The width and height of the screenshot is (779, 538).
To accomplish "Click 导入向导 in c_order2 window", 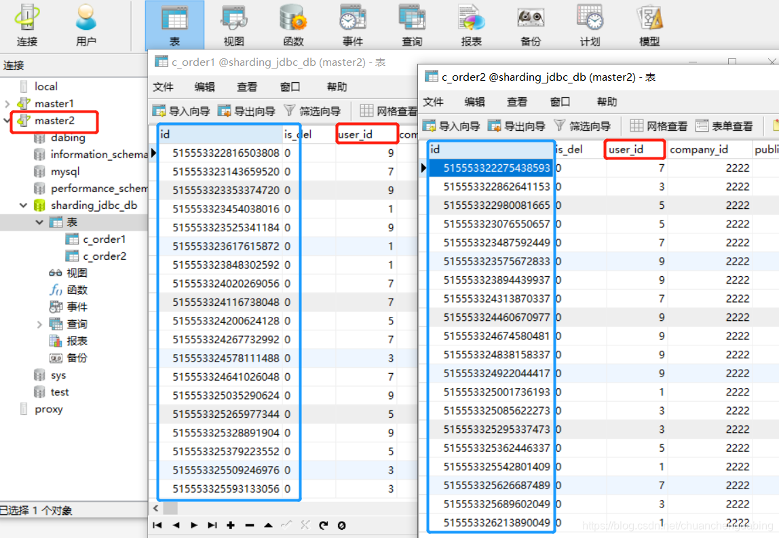I will [x=451, y=126].
